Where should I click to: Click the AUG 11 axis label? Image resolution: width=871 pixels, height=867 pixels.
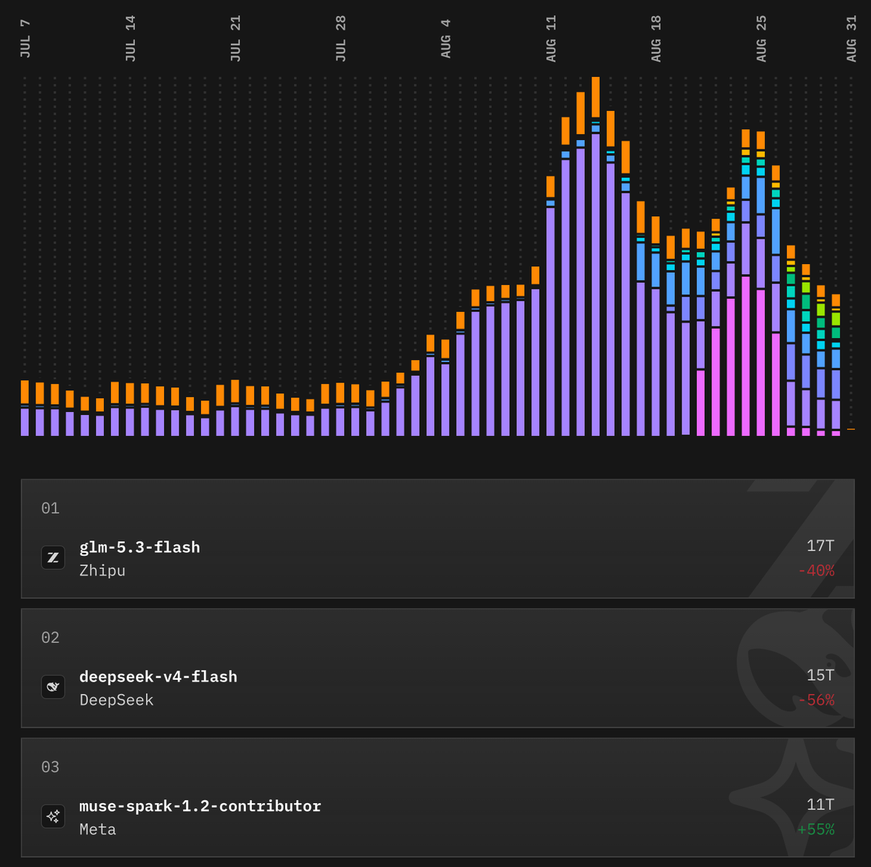551,38
